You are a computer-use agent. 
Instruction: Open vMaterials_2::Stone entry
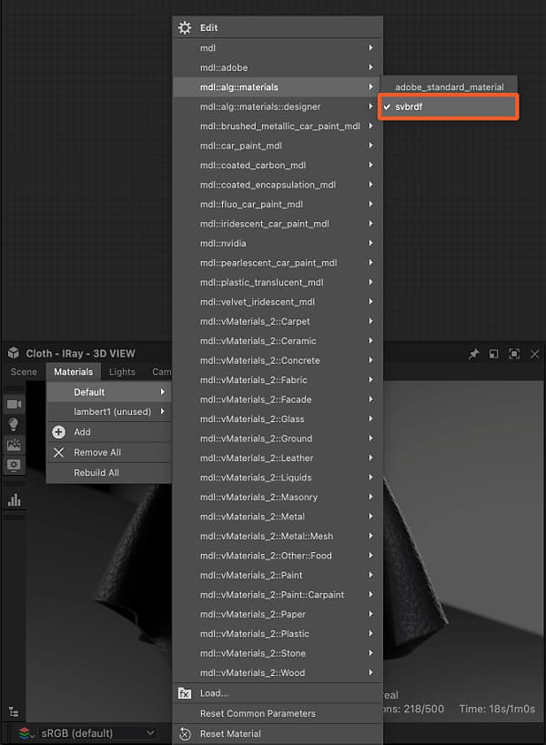click(278, 653)
